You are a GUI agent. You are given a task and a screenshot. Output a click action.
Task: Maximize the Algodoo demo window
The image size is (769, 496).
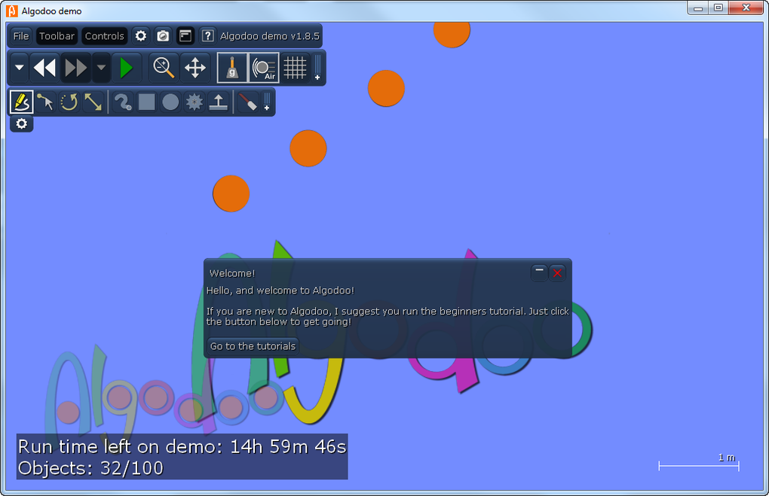tap(718, 8)
